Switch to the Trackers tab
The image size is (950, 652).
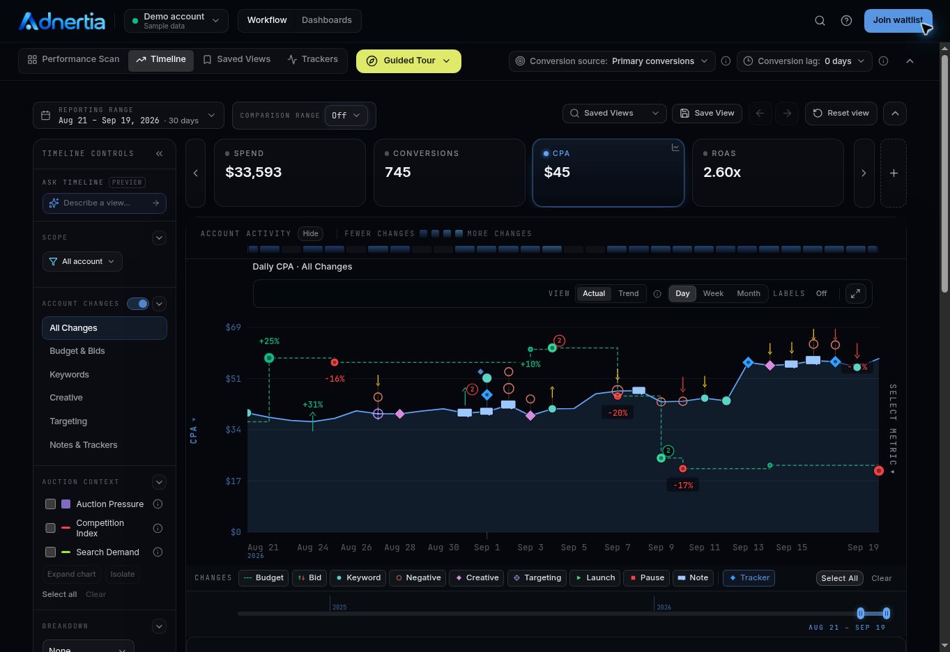312,60
